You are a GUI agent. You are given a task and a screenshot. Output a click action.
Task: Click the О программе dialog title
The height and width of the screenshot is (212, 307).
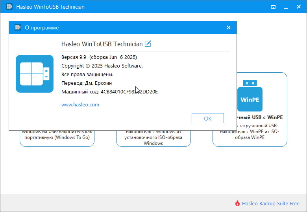tap(42, 28)
